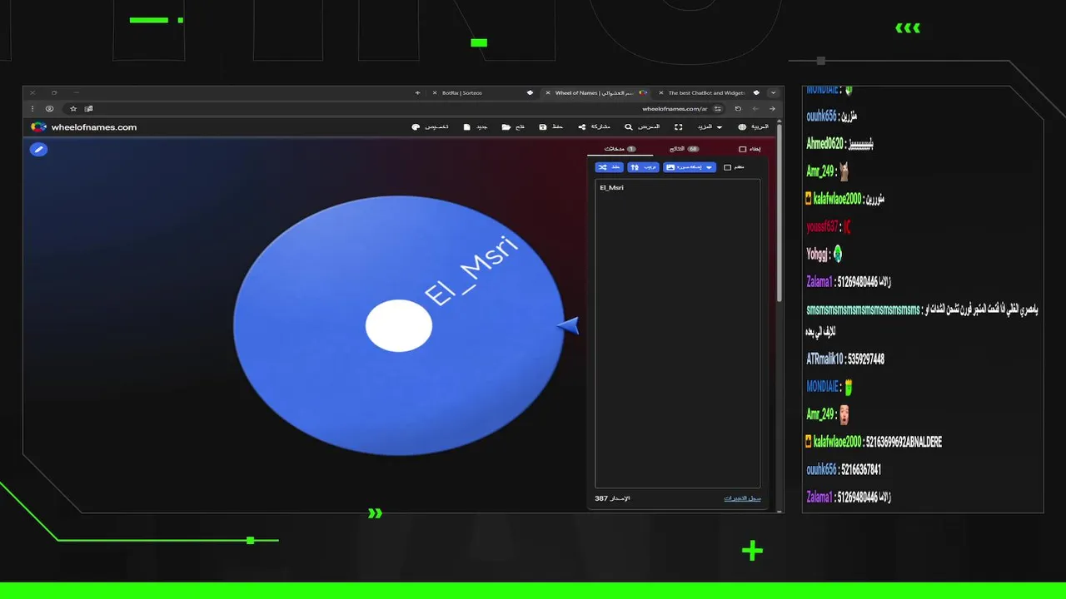This screenshot has width=1066, height=599.
Task: Click the translate icon beside the star
Action: coord(89,109)
